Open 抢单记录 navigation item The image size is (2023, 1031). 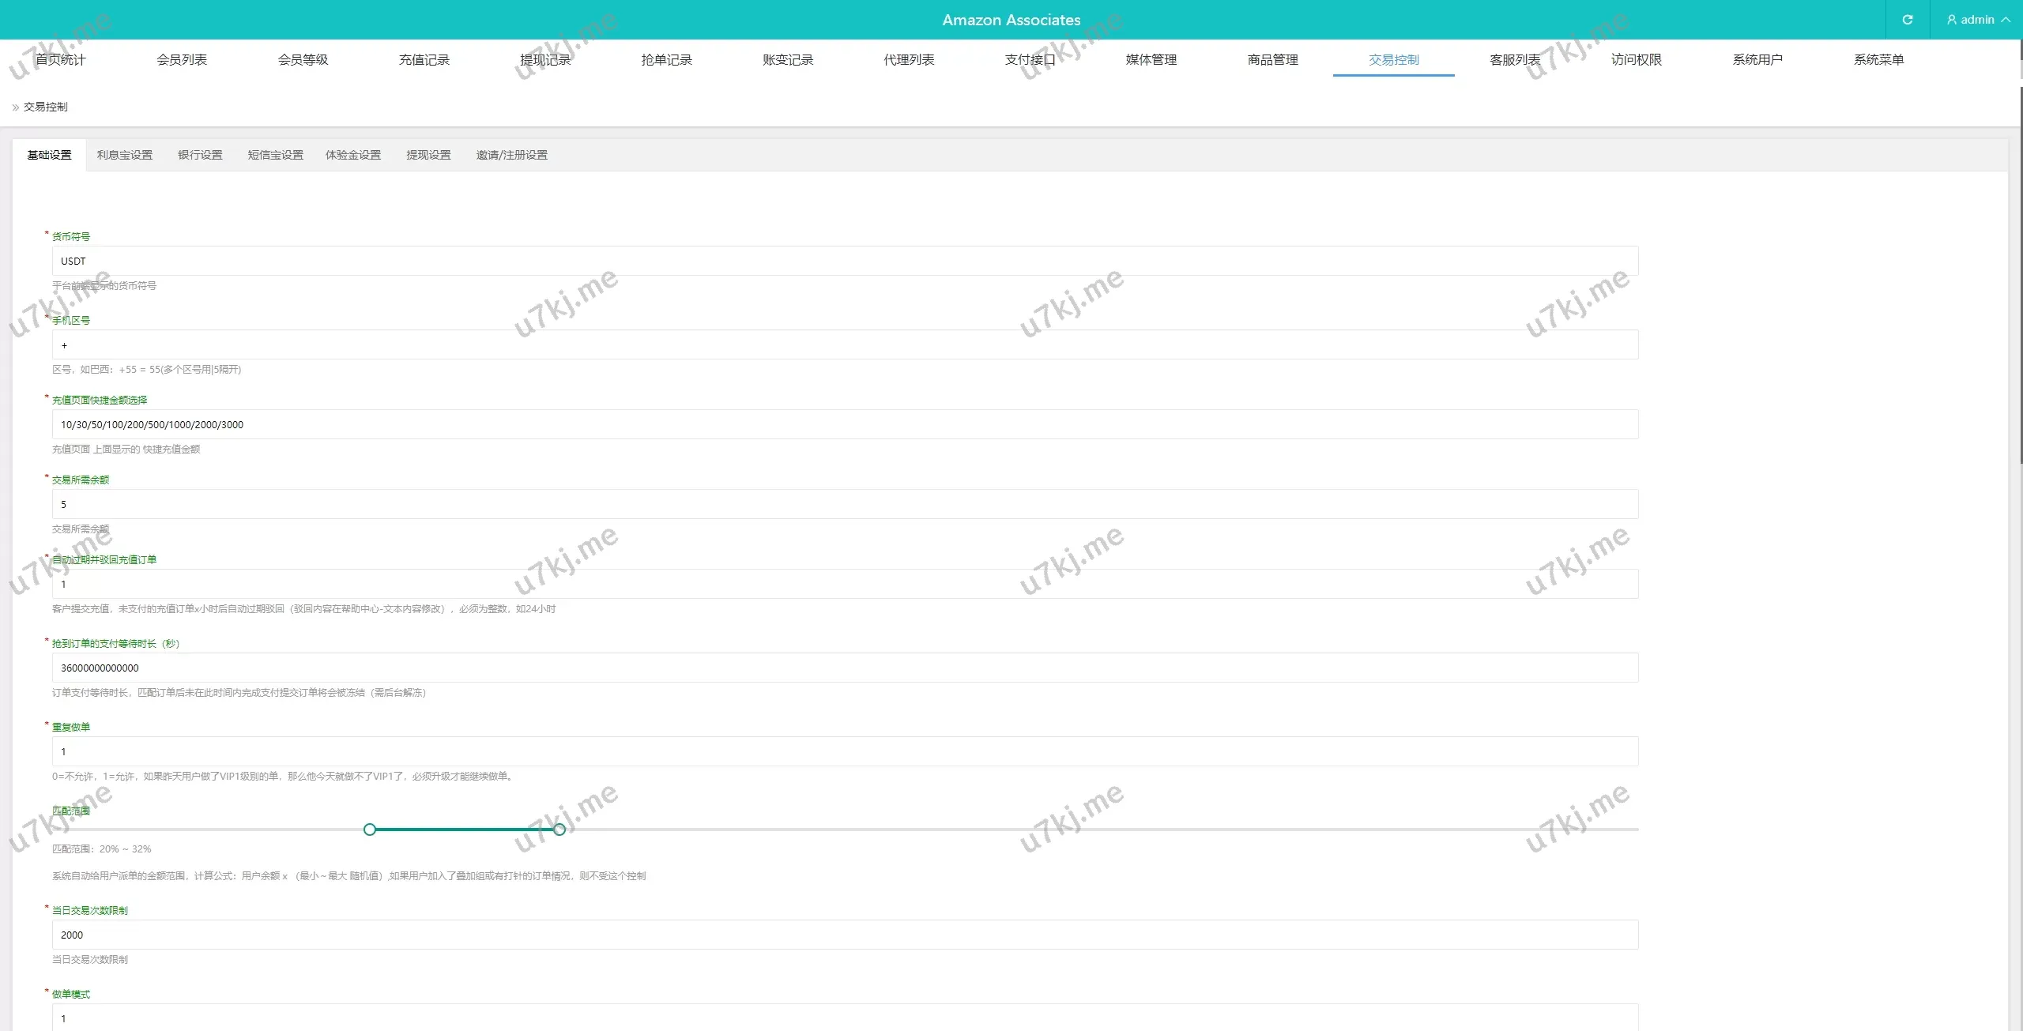[666, 60]
